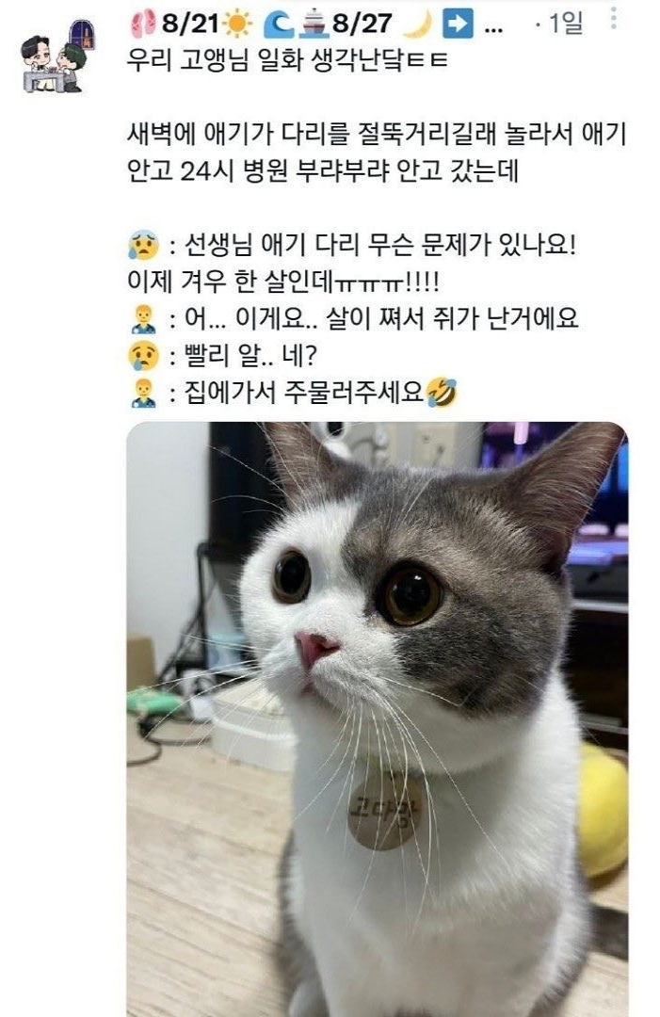This screenshot has width=660, height=1017.
Task: Click the tweet line '우리 고앵님 일화 생각난닥'
Action: [x=287, y=61]
